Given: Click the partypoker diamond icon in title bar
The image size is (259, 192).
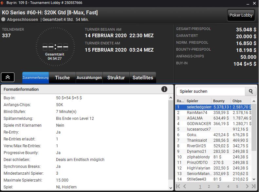Looking at the screenshot, I should point(3,3).
